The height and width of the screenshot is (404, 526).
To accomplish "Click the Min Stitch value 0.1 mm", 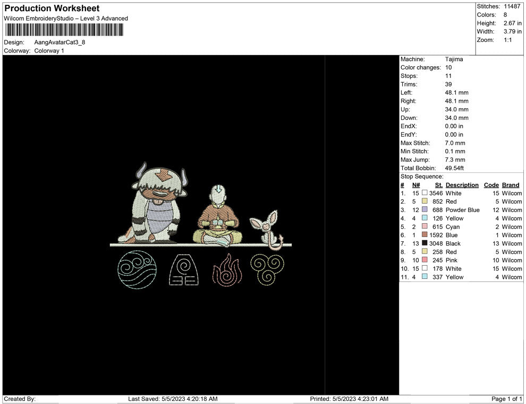I will [455, 151].
